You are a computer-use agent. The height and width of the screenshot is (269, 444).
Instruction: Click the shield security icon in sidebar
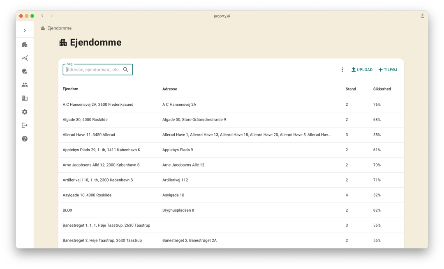click(x=25, y=71)
